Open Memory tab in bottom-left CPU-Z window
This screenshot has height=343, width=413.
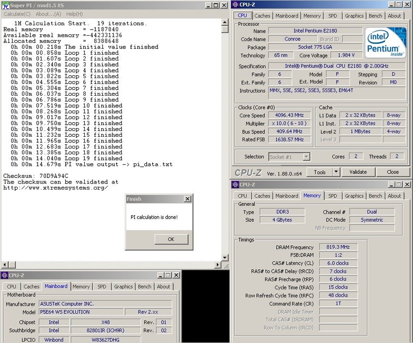pos(81,287)
